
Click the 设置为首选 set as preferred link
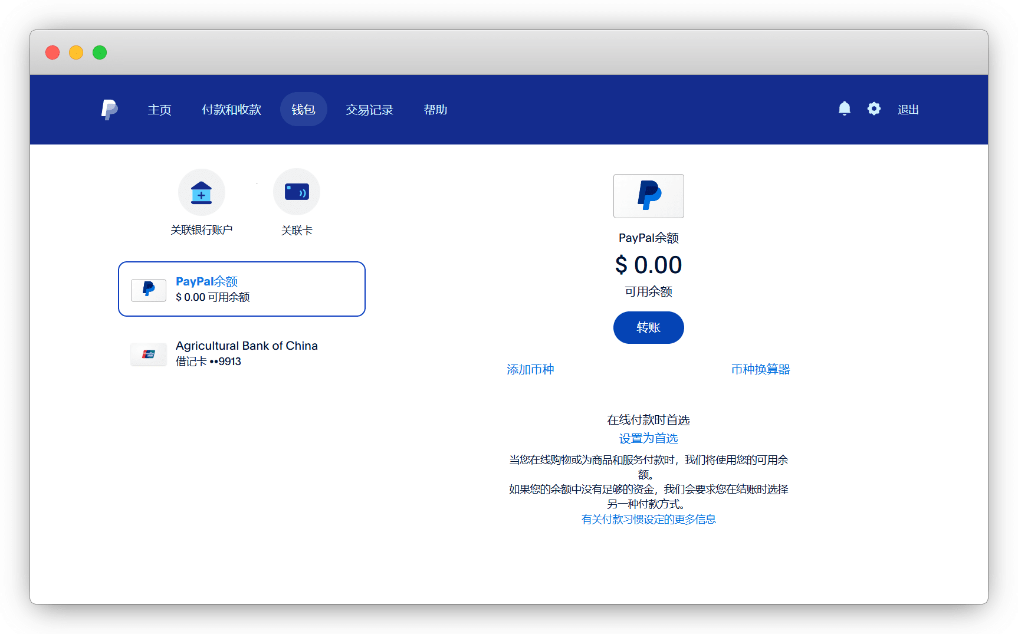point(648,438)
